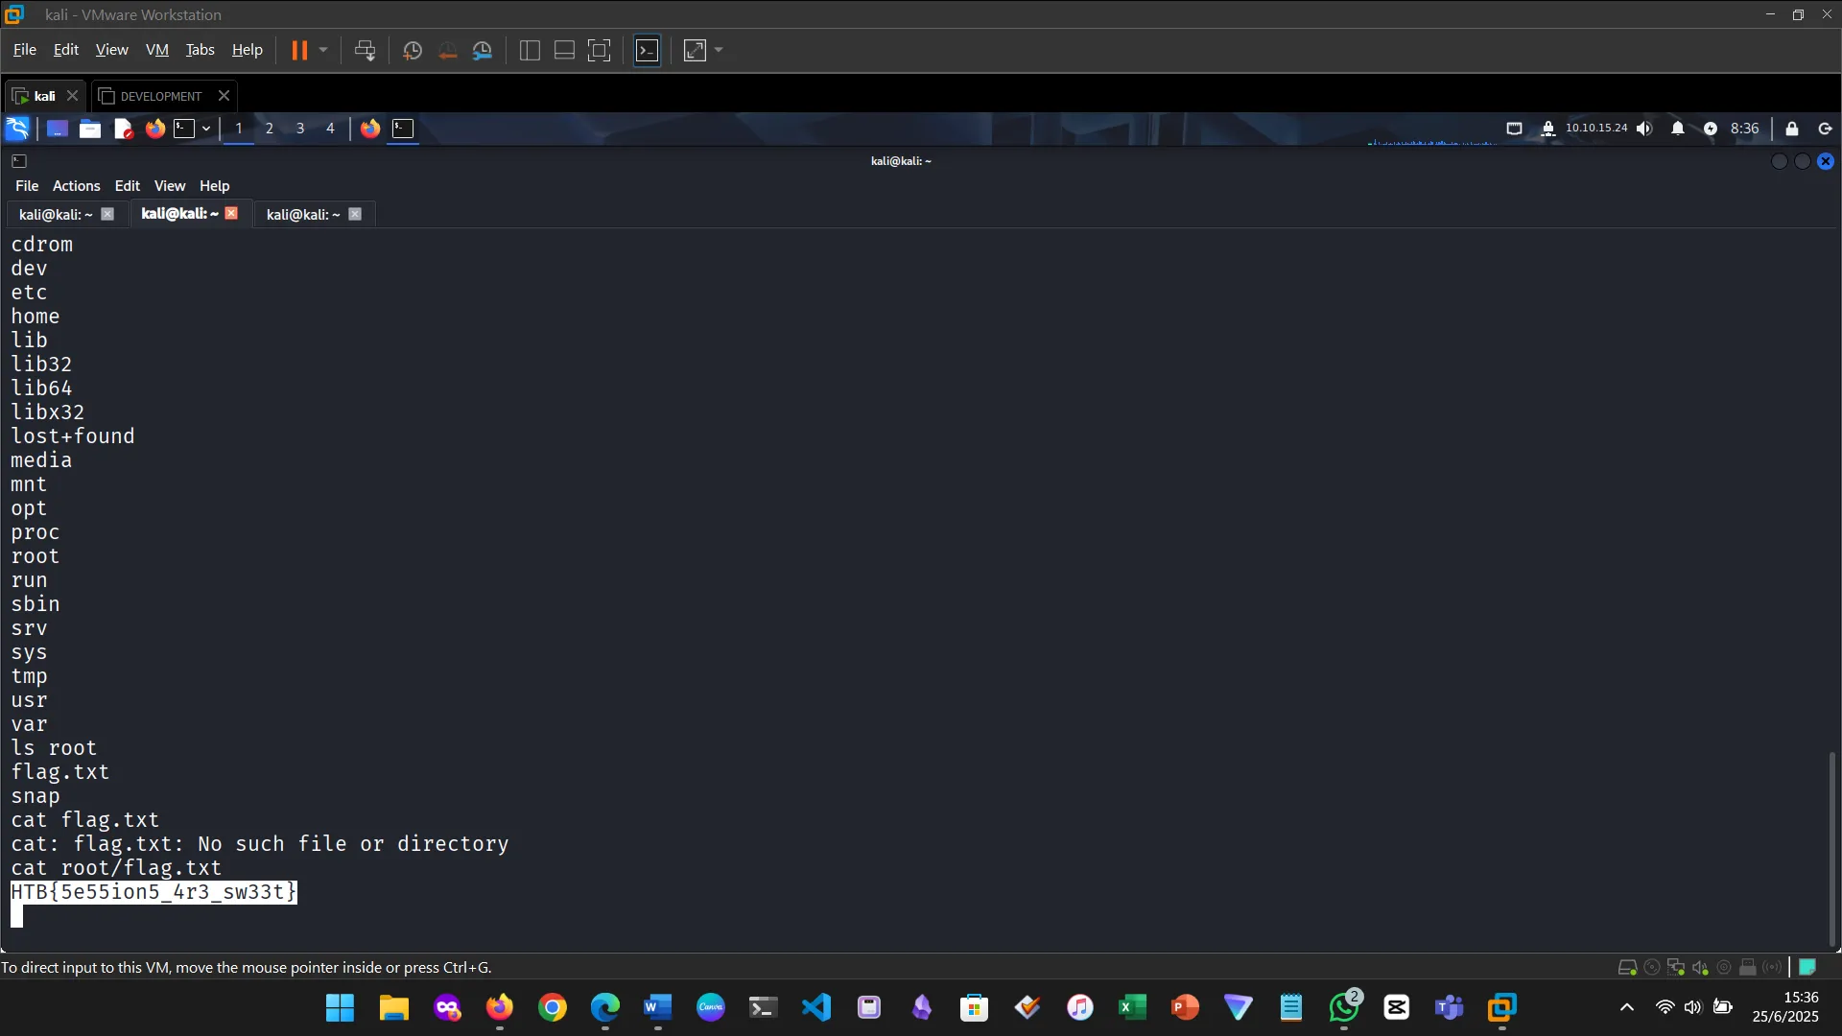Switch to the DEVELOPMENT VM tab

coord(161,96)
